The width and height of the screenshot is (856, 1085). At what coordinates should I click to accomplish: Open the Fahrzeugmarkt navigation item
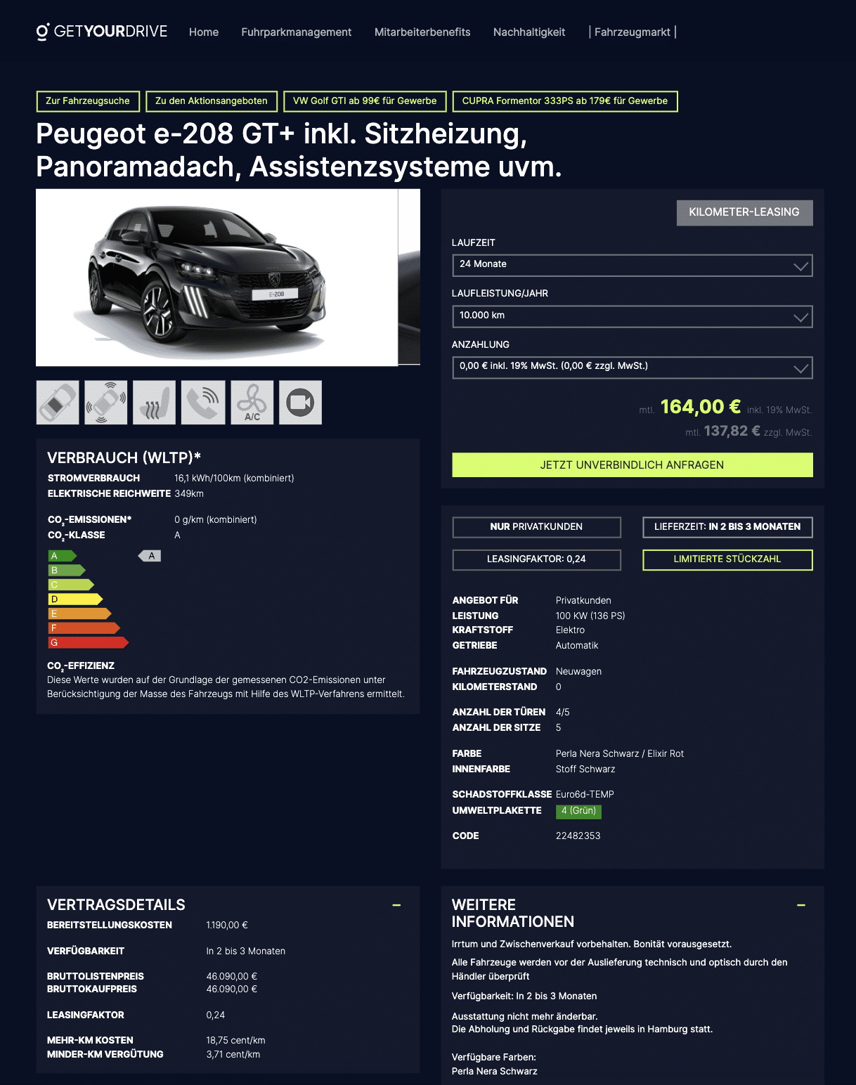(633, 32)
